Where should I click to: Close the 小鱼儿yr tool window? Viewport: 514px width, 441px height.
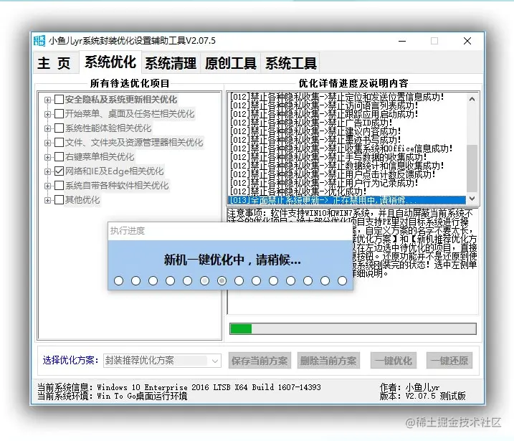coord(467,41)
